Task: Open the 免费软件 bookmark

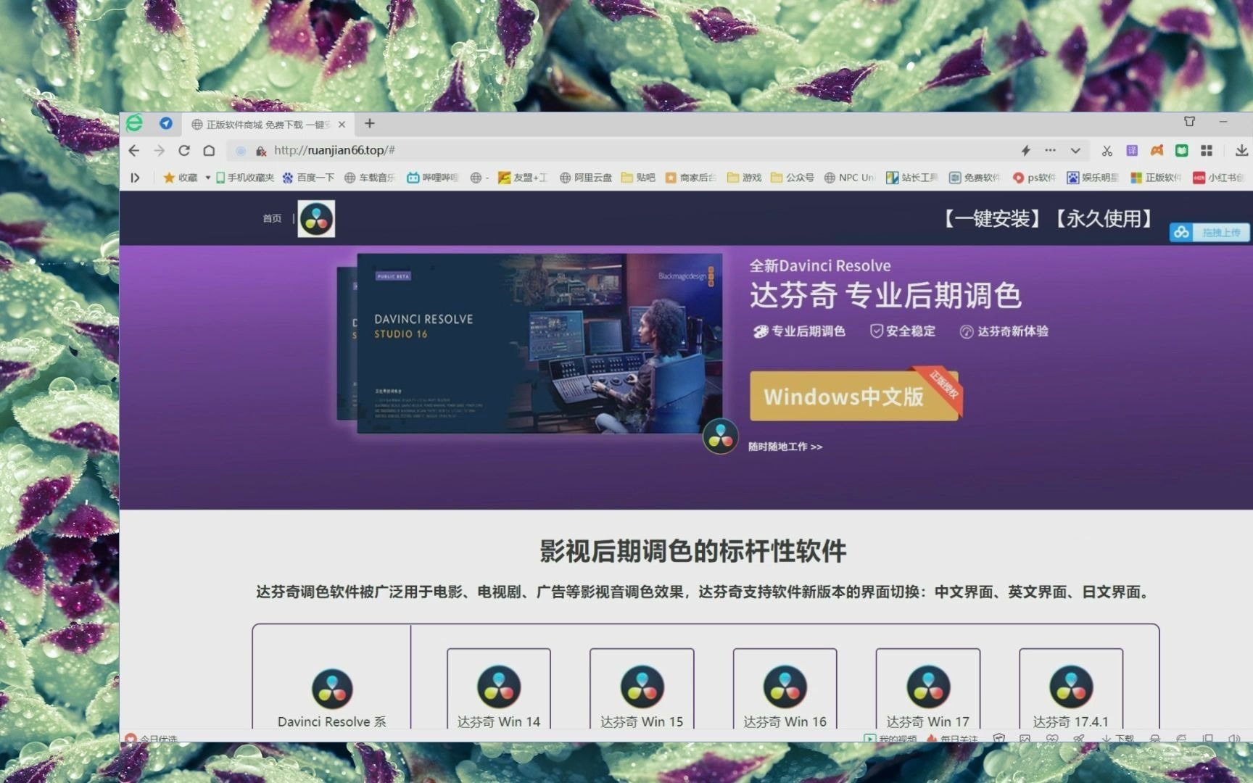Action: coord(975,178)
